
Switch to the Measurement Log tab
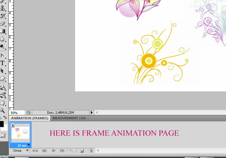click(x=69, y=118)
